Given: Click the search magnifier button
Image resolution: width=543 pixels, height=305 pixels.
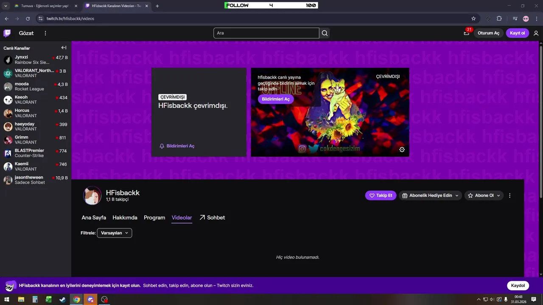Looking at the screenshot, I should (x=325, y=33).
